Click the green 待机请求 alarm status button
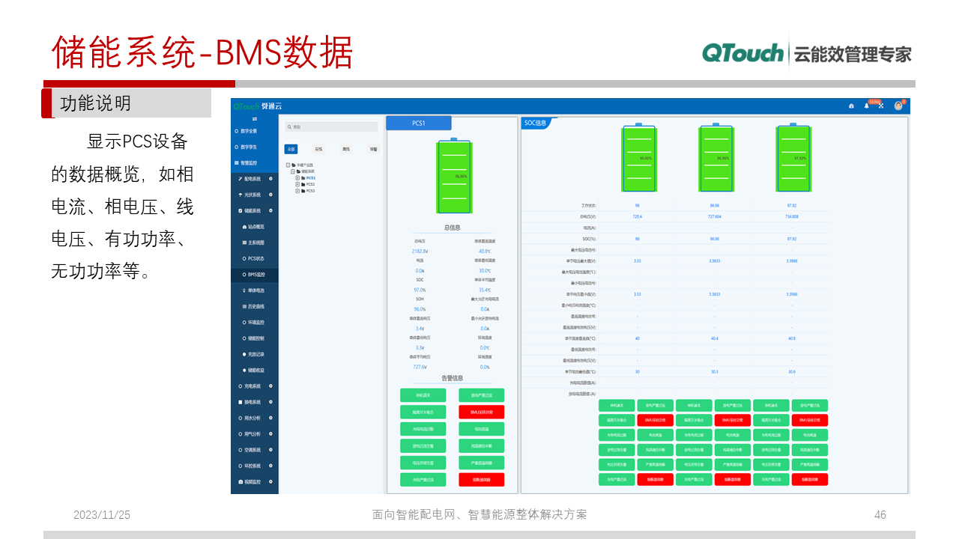 coord(422,395)
